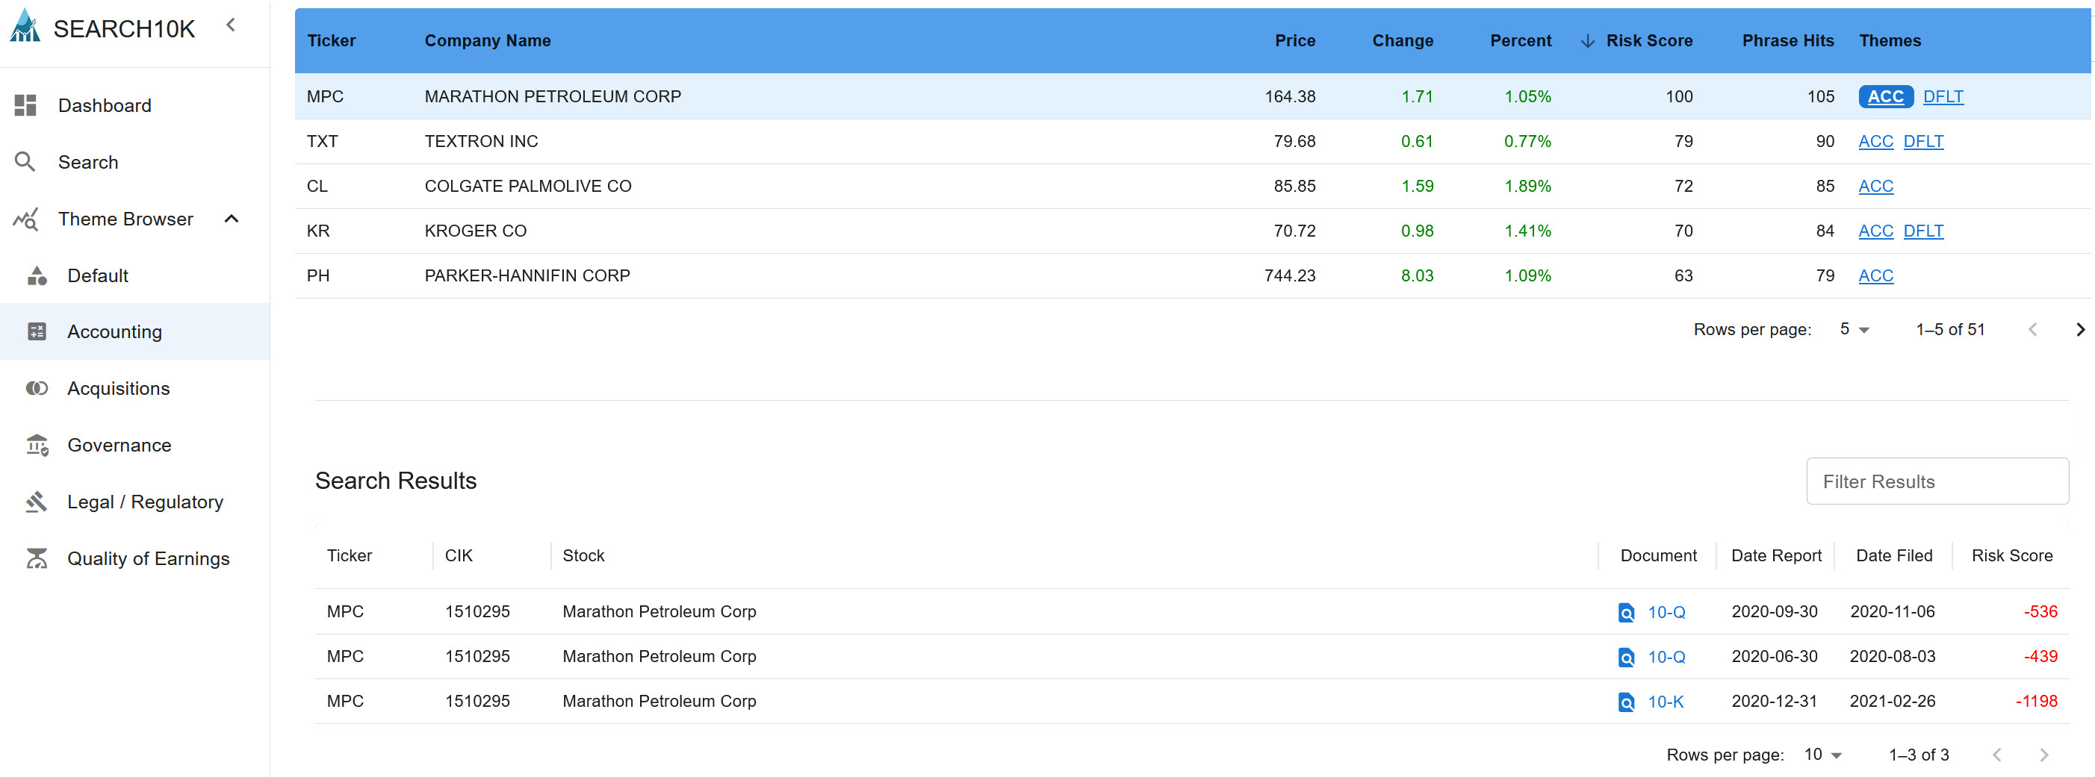Sort by Themes column header

[1890, 40]
